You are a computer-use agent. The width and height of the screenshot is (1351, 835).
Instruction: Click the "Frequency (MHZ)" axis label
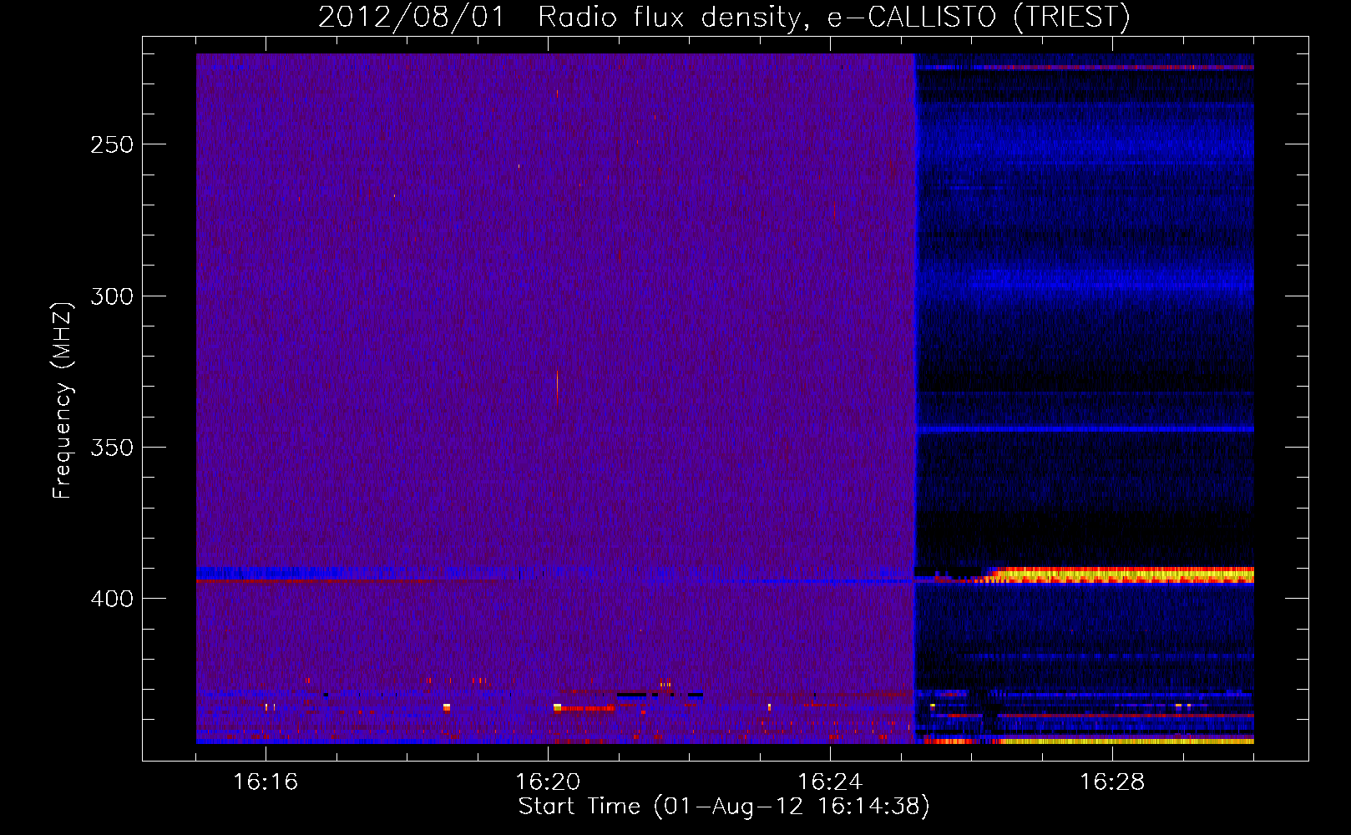tap(63, 401)
